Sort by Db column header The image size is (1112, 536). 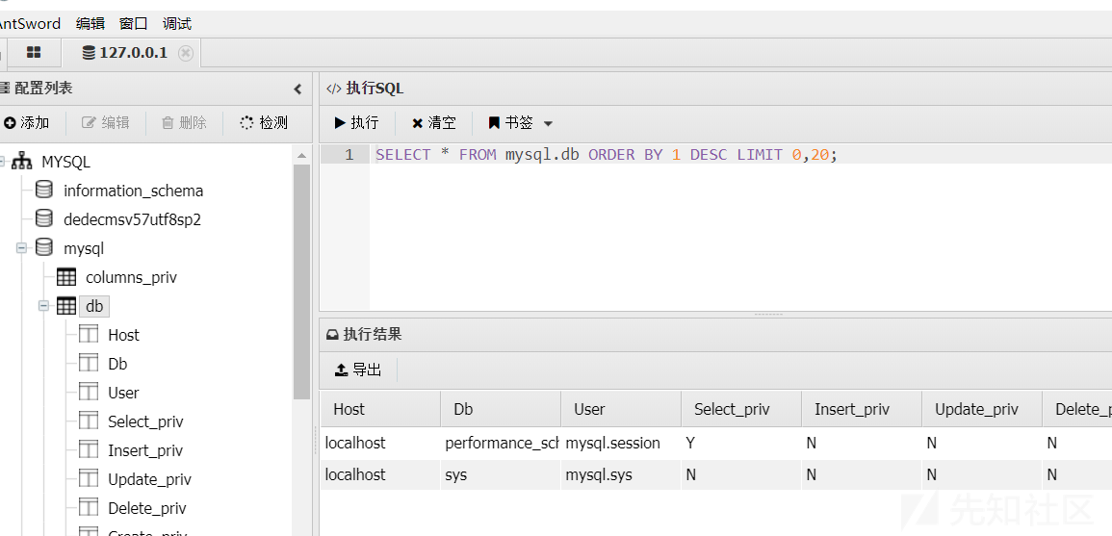point(501,409)
